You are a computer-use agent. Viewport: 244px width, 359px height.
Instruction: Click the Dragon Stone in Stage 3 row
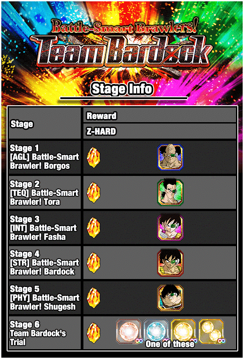[x=94, y=227]
